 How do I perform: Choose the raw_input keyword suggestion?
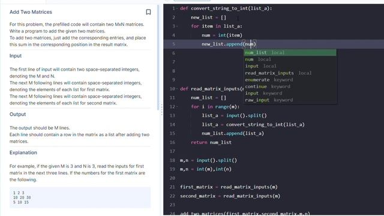pyautogui.click(x=290, y=100)
